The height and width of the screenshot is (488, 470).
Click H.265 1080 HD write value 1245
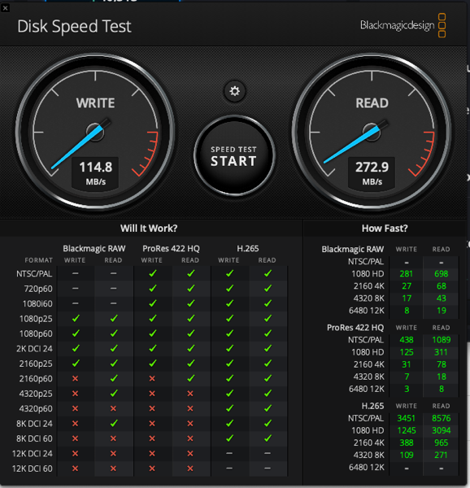click(x=407, y=431)
